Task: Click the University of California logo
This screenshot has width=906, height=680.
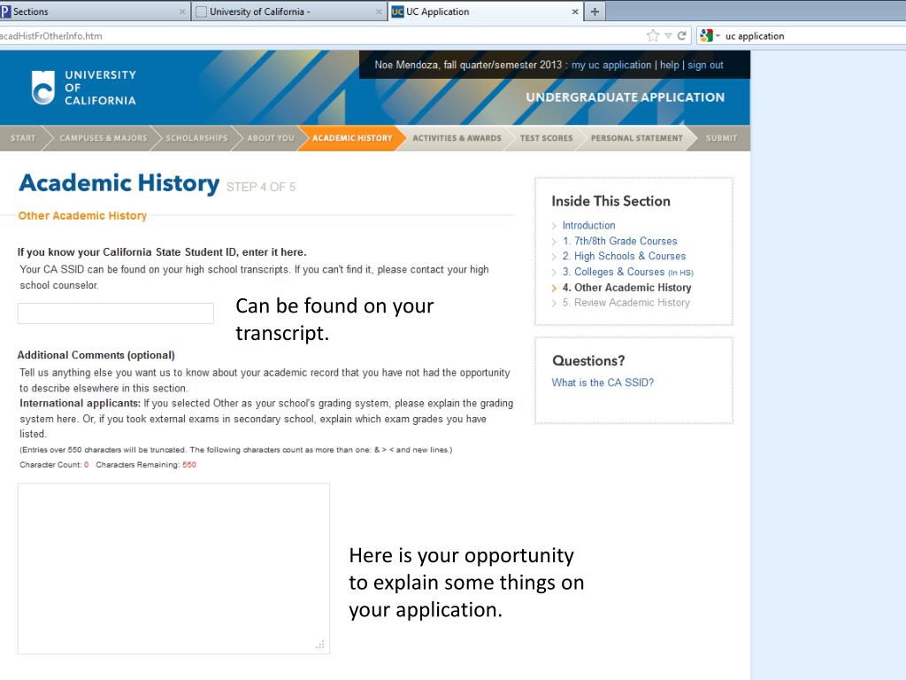Action: tap(84, 88)
